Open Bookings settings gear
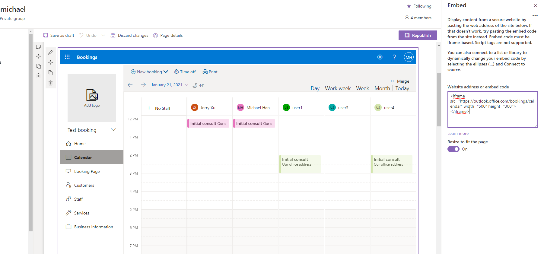The width and height of the screenshot is (544, 254). [380, 57]
